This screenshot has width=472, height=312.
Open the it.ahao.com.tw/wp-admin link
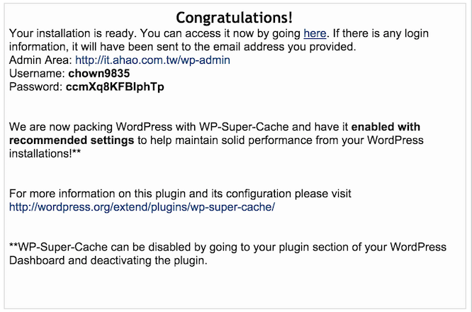[152, 60]
